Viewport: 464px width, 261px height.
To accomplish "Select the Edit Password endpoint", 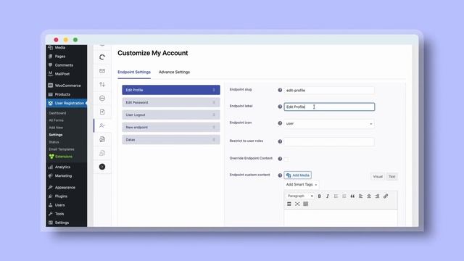I will [171, 102].
